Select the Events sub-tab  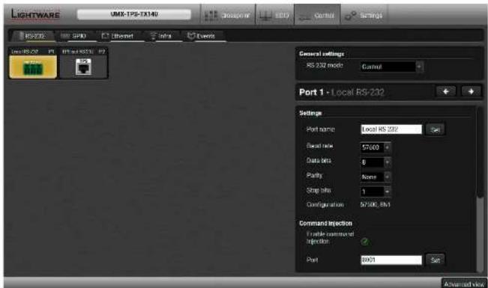(202, 36)
